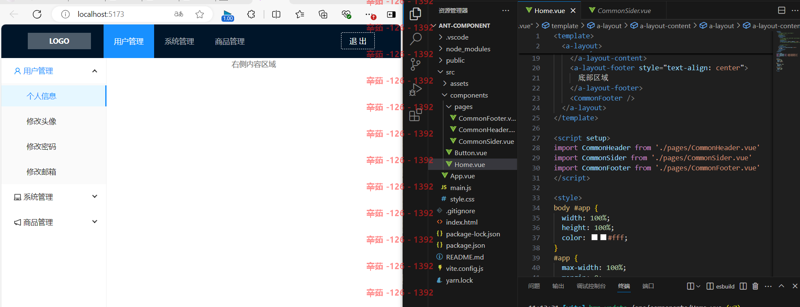
Task: Open CommonSider.vue in file explorer
Action: [486, 141]
